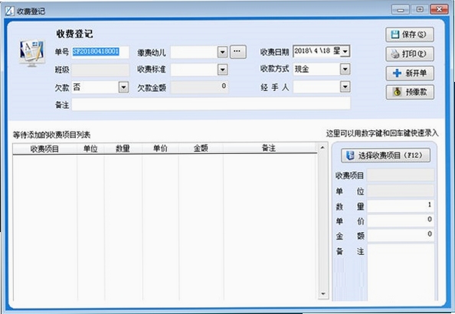Click the 数量 field on right panel
455x314 pixels.
[401, 205]
